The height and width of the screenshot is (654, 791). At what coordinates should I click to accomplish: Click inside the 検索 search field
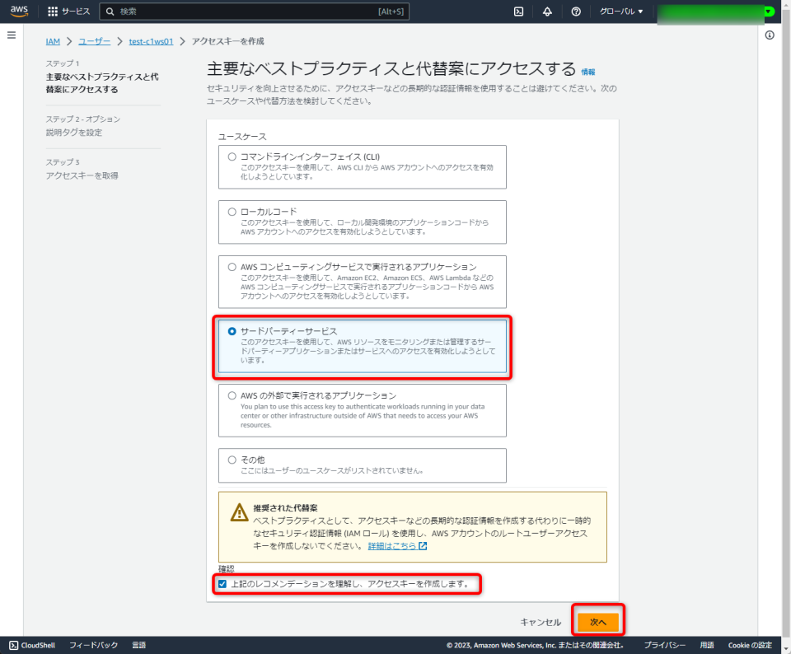(x=206, y=12)
